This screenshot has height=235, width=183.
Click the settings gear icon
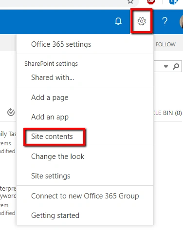pyautogui.click(x=142, y=21)
